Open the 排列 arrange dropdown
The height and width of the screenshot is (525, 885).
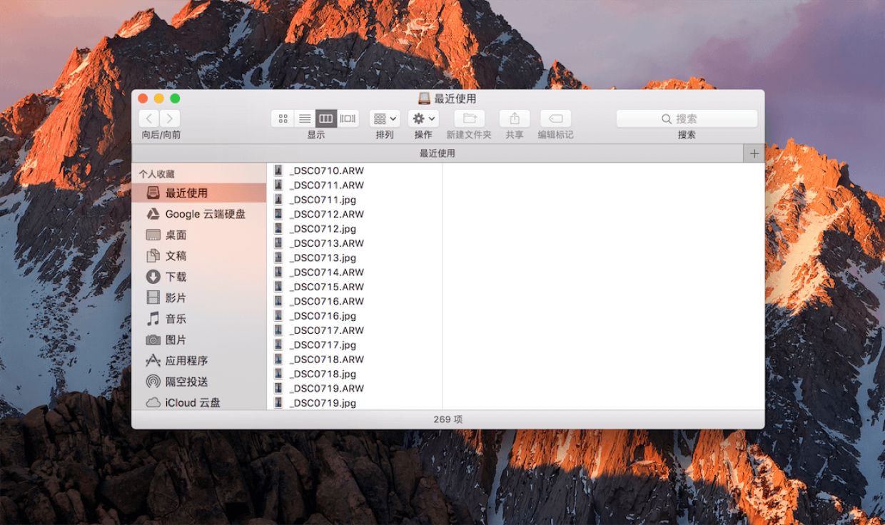(385, 118)
